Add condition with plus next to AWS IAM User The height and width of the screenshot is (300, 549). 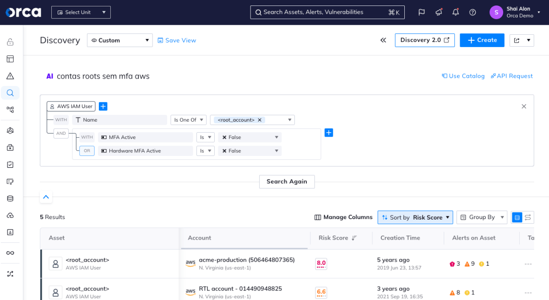103,106
